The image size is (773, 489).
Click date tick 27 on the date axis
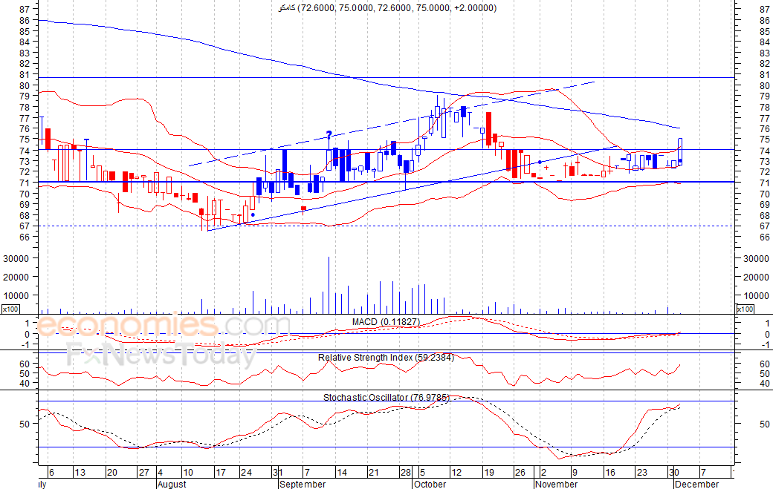point(143,472)
